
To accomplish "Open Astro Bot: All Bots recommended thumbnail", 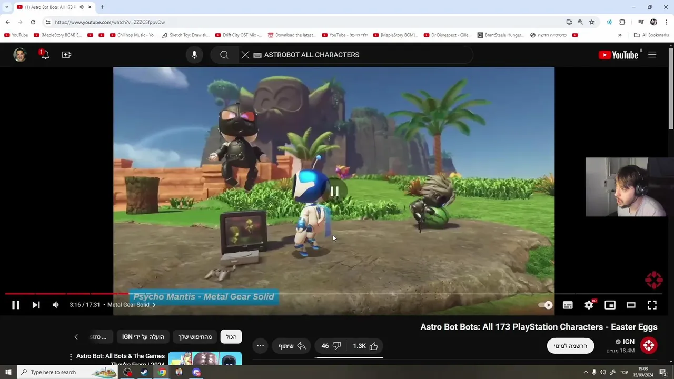I will (x=205, y=358).
